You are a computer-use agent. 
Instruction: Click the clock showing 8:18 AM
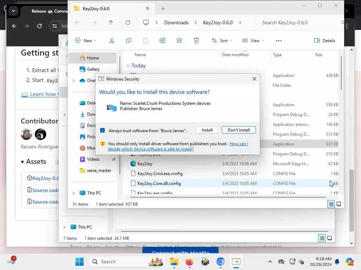(x=320, y=262)
